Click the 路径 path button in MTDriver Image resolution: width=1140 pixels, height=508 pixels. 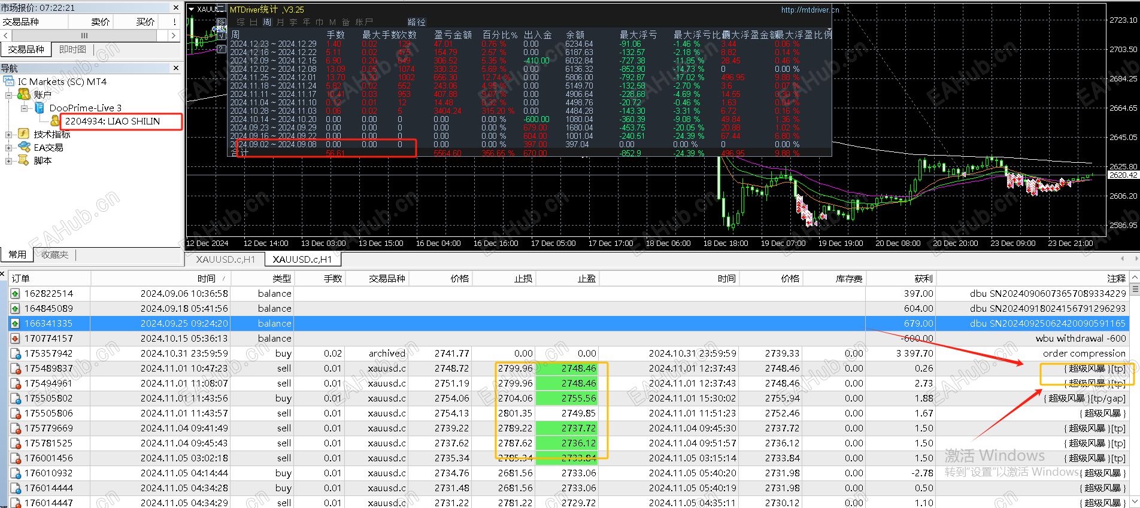pyautogui.click(x=417, y=22)
